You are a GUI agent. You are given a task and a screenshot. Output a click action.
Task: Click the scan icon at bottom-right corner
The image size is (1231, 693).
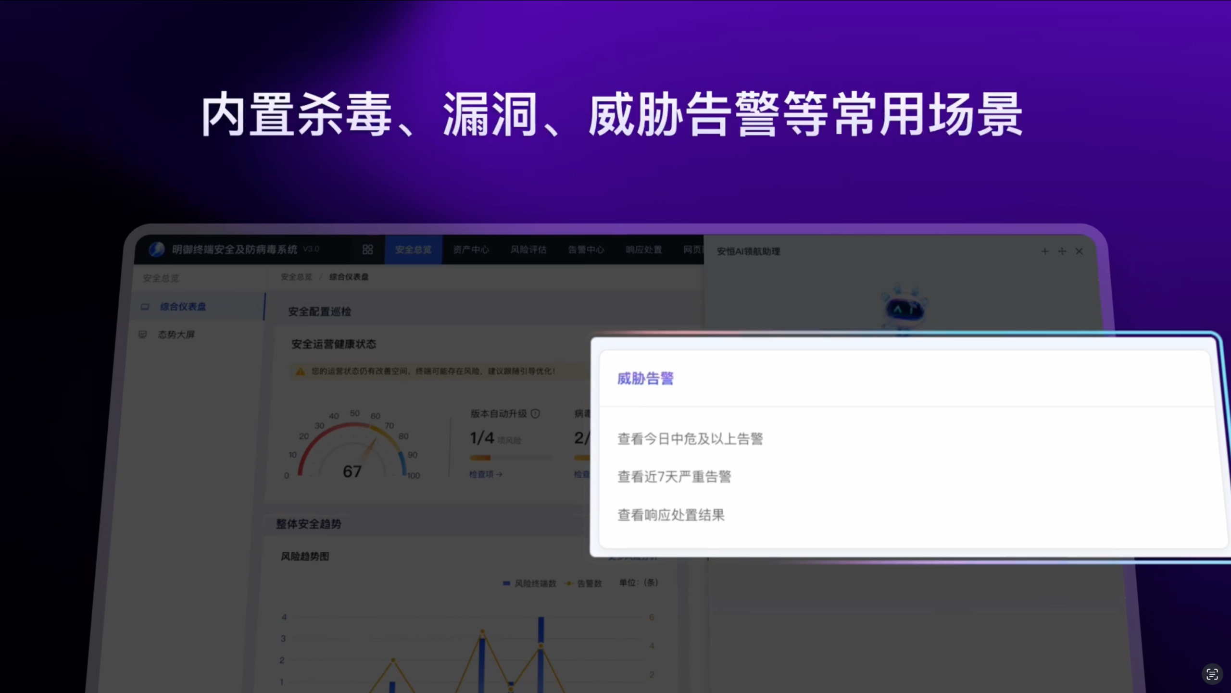pyautogui.click(x=1212, y=674)
